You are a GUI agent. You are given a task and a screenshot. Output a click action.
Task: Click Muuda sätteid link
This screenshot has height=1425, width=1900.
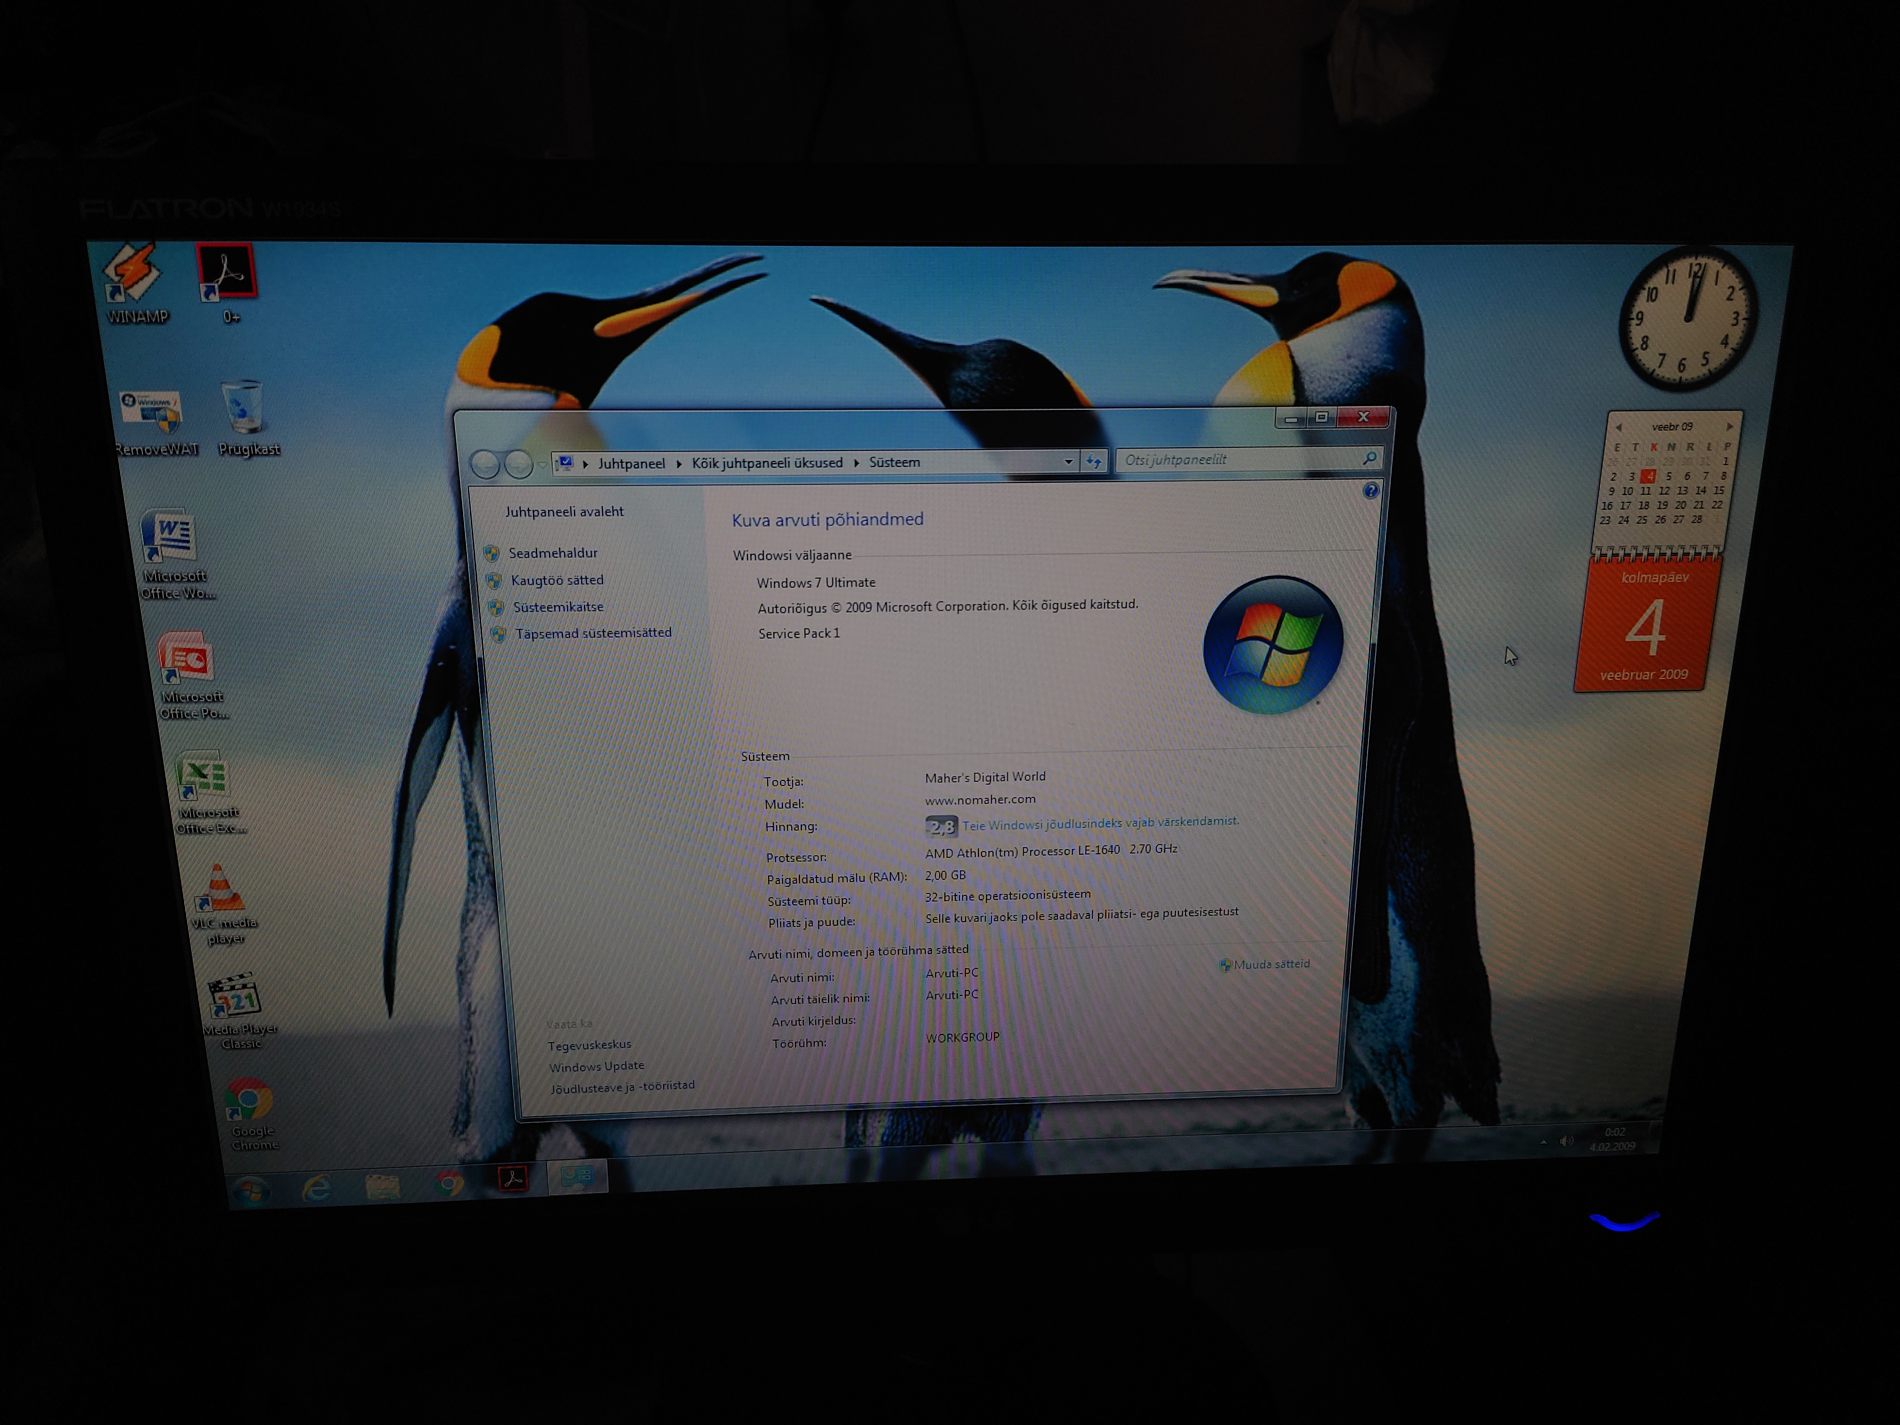click(x=1271, y=964)
